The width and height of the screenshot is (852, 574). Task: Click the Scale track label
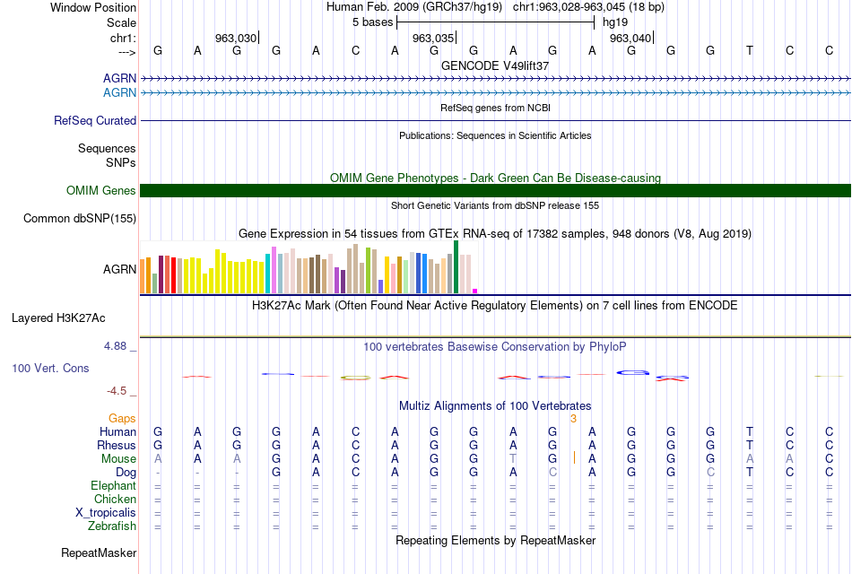coord(121,22)
